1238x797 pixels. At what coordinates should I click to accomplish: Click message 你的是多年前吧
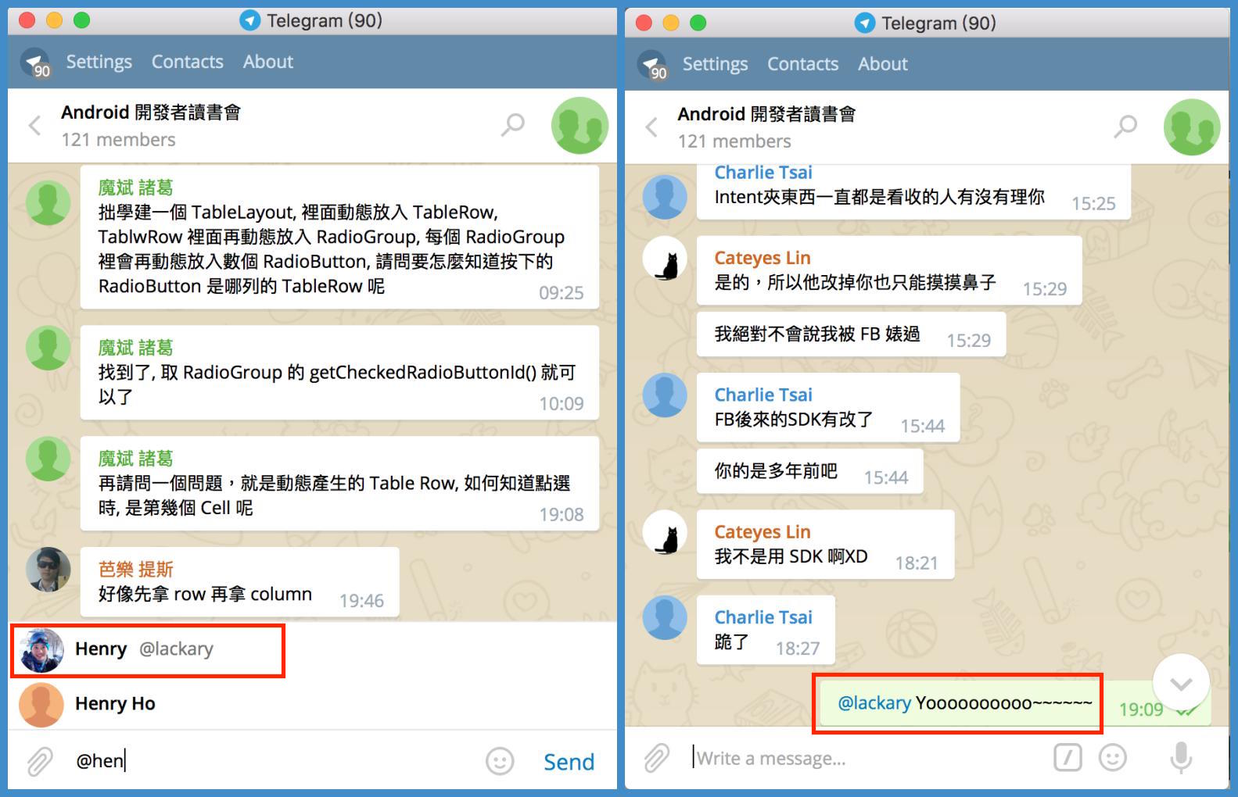click(x=776, y=471)
